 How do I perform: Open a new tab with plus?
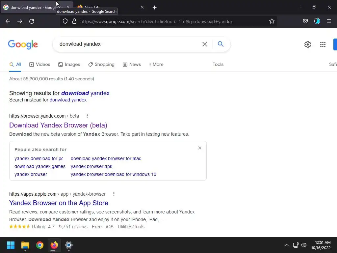point(155,8)
